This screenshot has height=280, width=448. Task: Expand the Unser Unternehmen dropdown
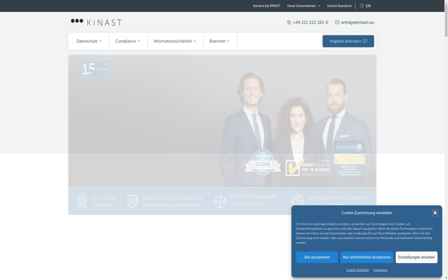[303, 6]
